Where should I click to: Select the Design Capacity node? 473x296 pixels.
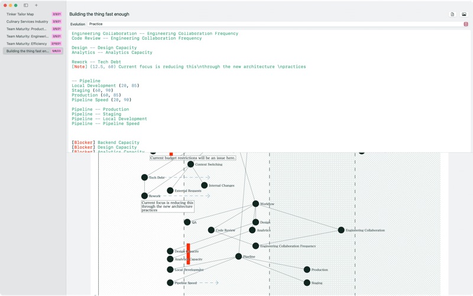tap(170, 251)
